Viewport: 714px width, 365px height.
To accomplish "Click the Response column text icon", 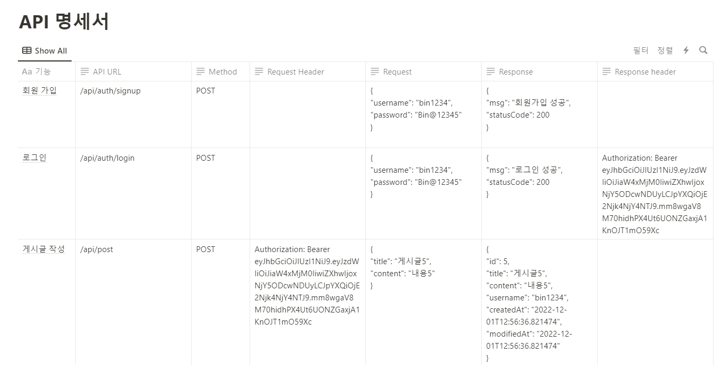I will (491, 71).
